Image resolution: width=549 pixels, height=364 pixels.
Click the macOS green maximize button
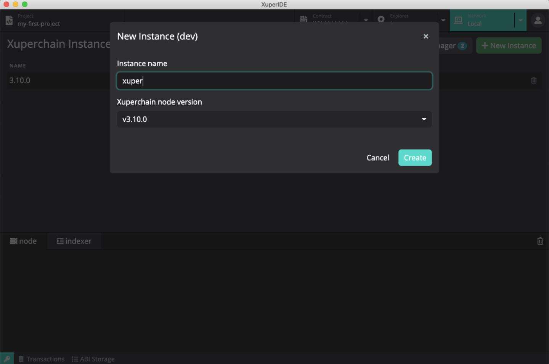[25, 4]
